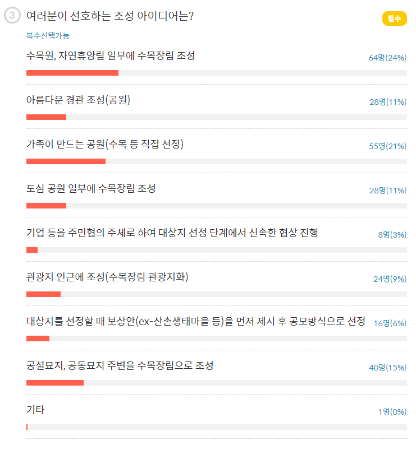Click the yellow 필수 badge
The height and width of the screenshot is (459, 416).
[x=394, y=18]
